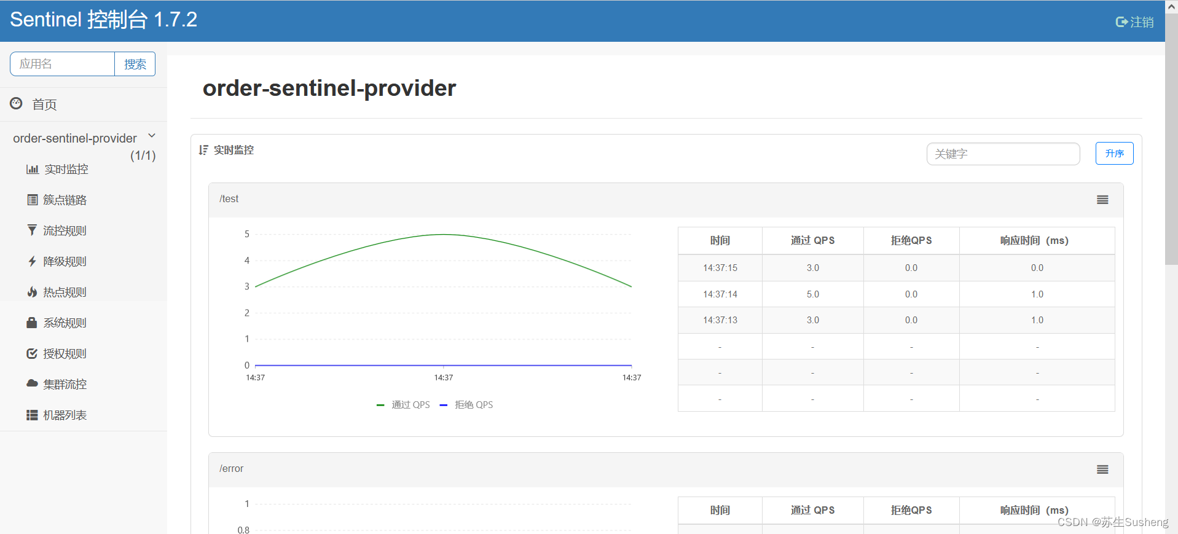This screenshot has height=534, width=1178.
Task: Select 授权规则 menu item
Action: click(65, 353)
